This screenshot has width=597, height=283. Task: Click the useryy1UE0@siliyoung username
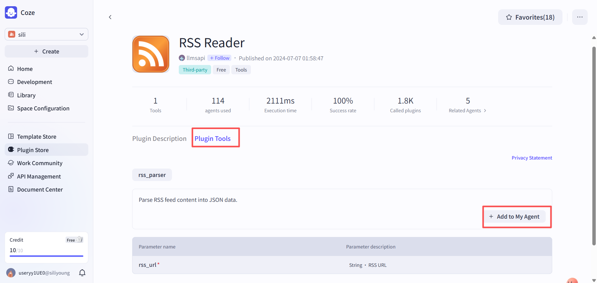44,273
